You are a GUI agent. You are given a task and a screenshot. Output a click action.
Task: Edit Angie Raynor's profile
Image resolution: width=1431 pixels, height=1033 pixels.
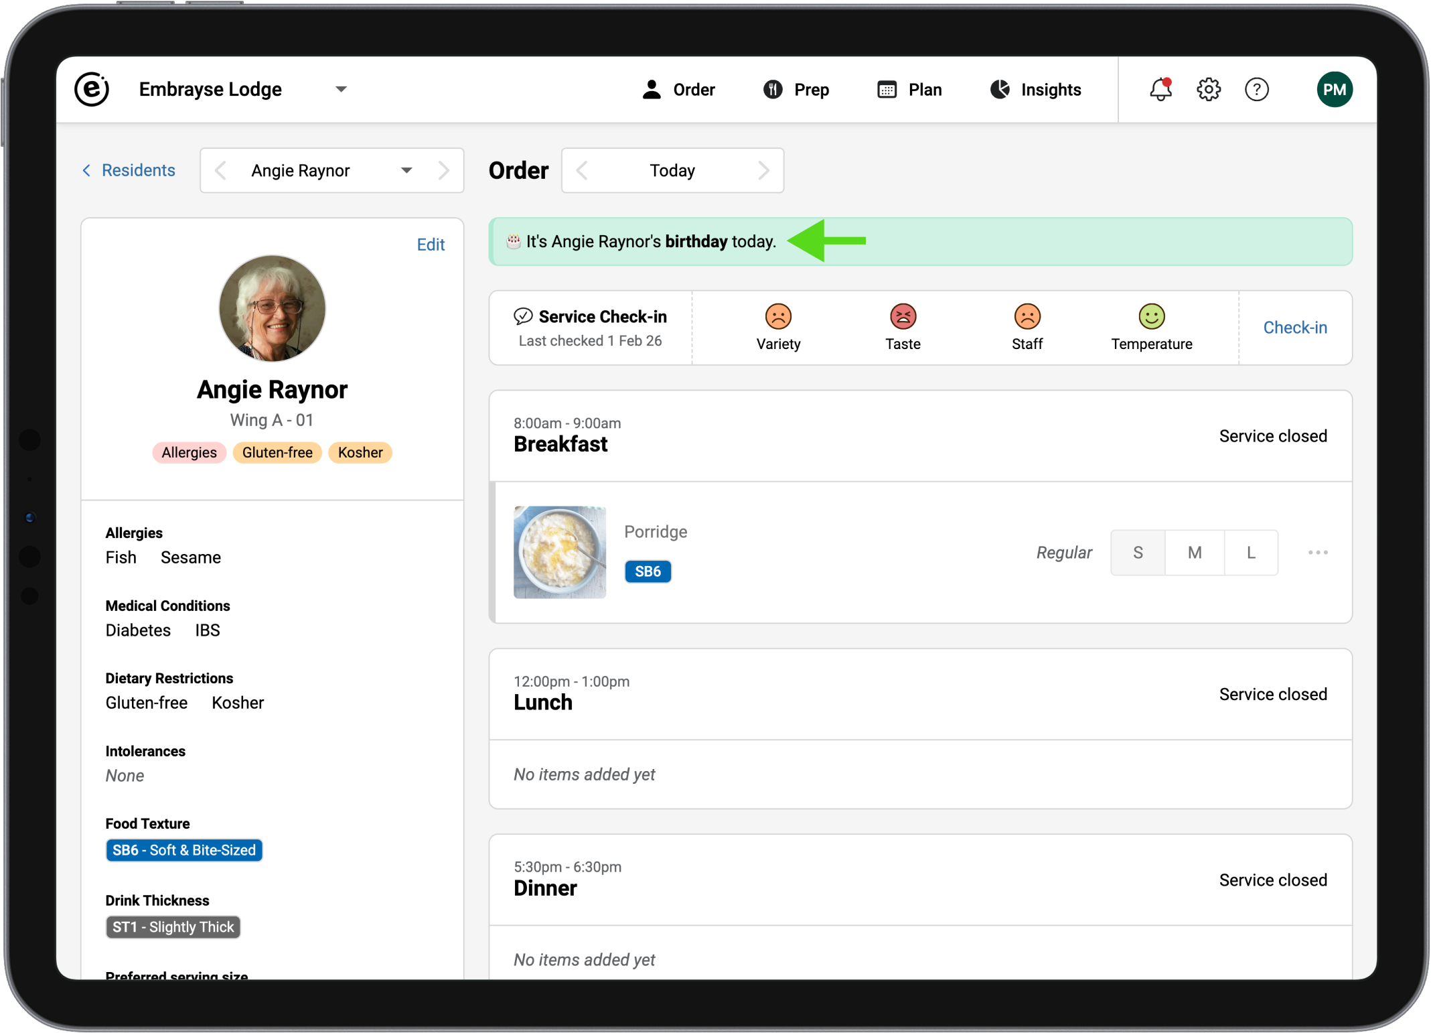(x=431, y=245)
